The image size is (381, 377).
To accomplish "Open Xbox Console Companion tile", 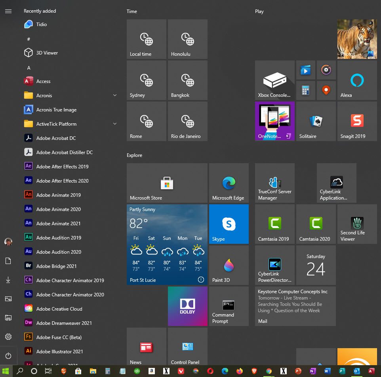I will pos(274,80).
